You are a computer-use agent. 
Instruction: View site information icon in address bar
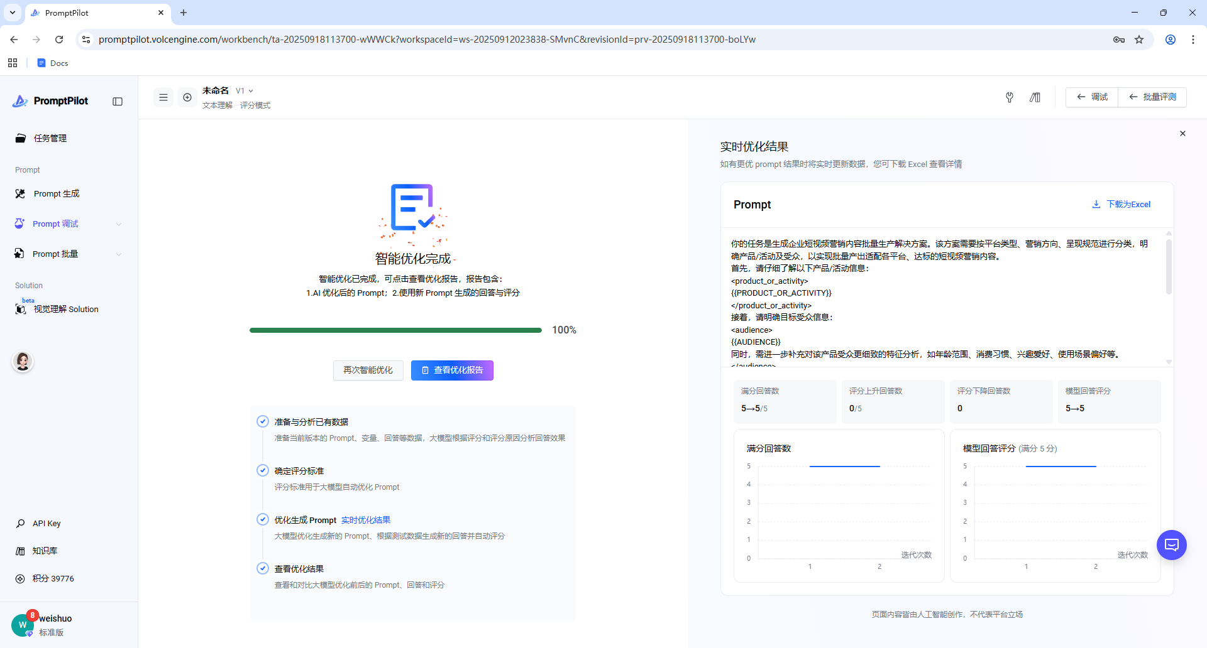[86, 40]
